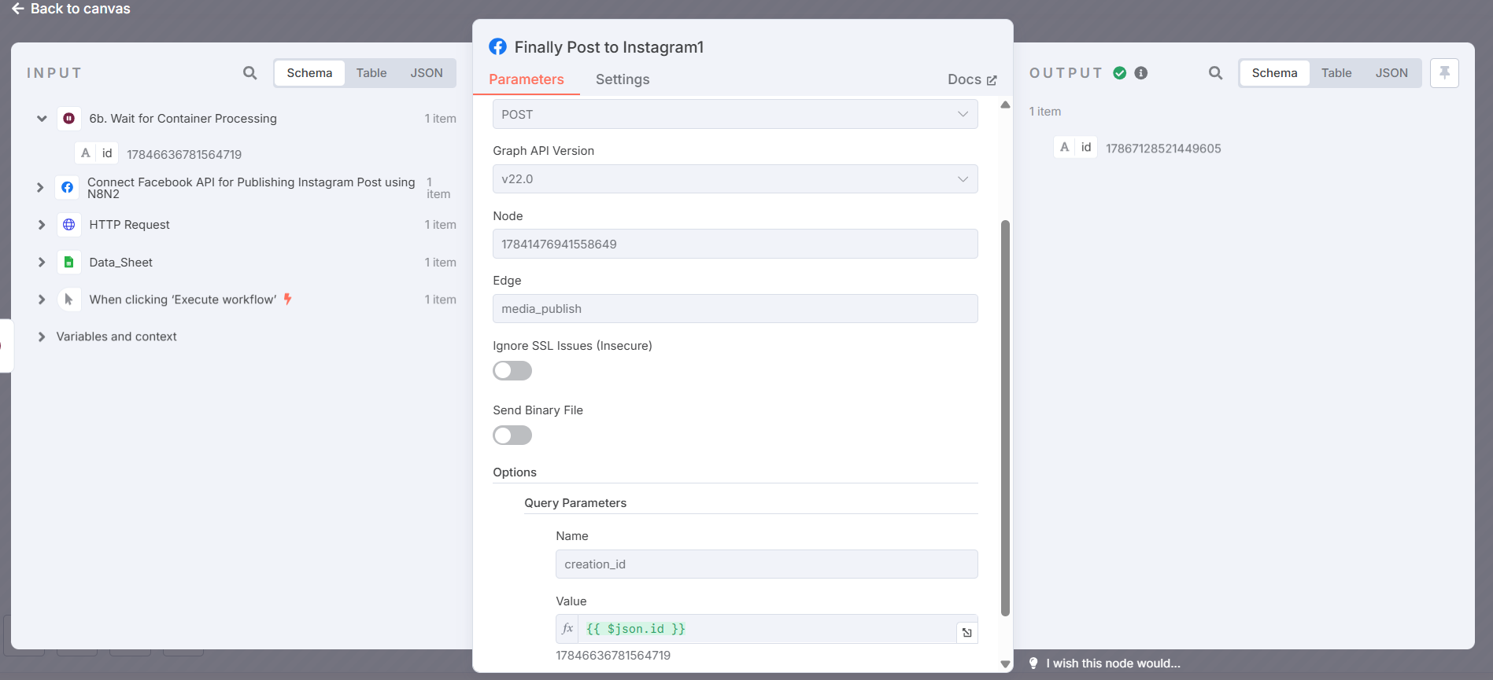Click output value 17867128521449605
The width and height of the screenshot is (1493, 680).
(1163, 149)
